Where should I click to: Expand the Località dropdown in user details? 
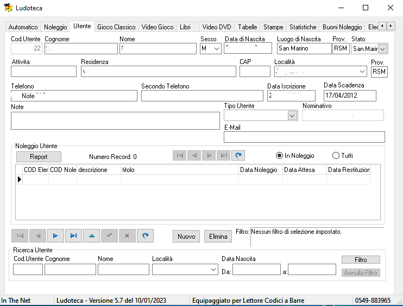[x=362, y=72]
